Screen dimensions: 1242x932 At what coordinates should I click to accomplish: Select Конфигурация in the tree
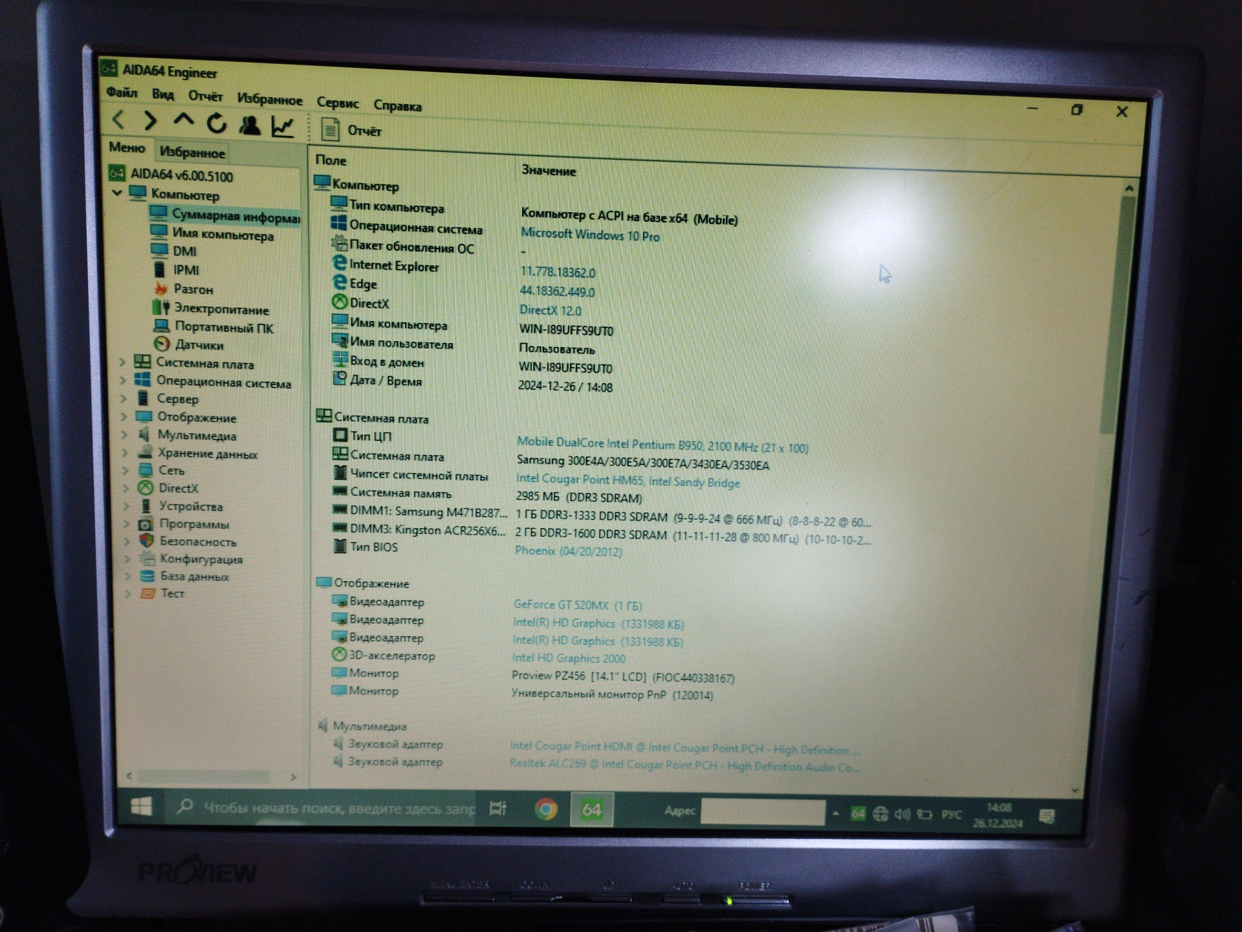tap(201, 559)
